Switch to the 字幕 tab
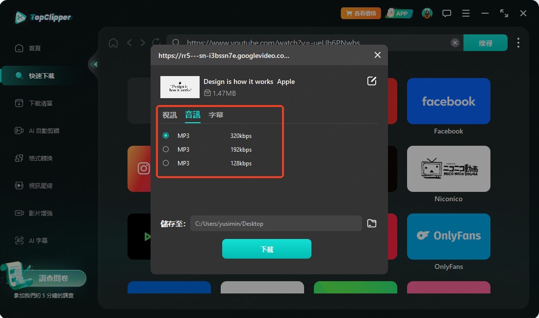The width and height of the screenshot is (539, 318). point(216,115)
